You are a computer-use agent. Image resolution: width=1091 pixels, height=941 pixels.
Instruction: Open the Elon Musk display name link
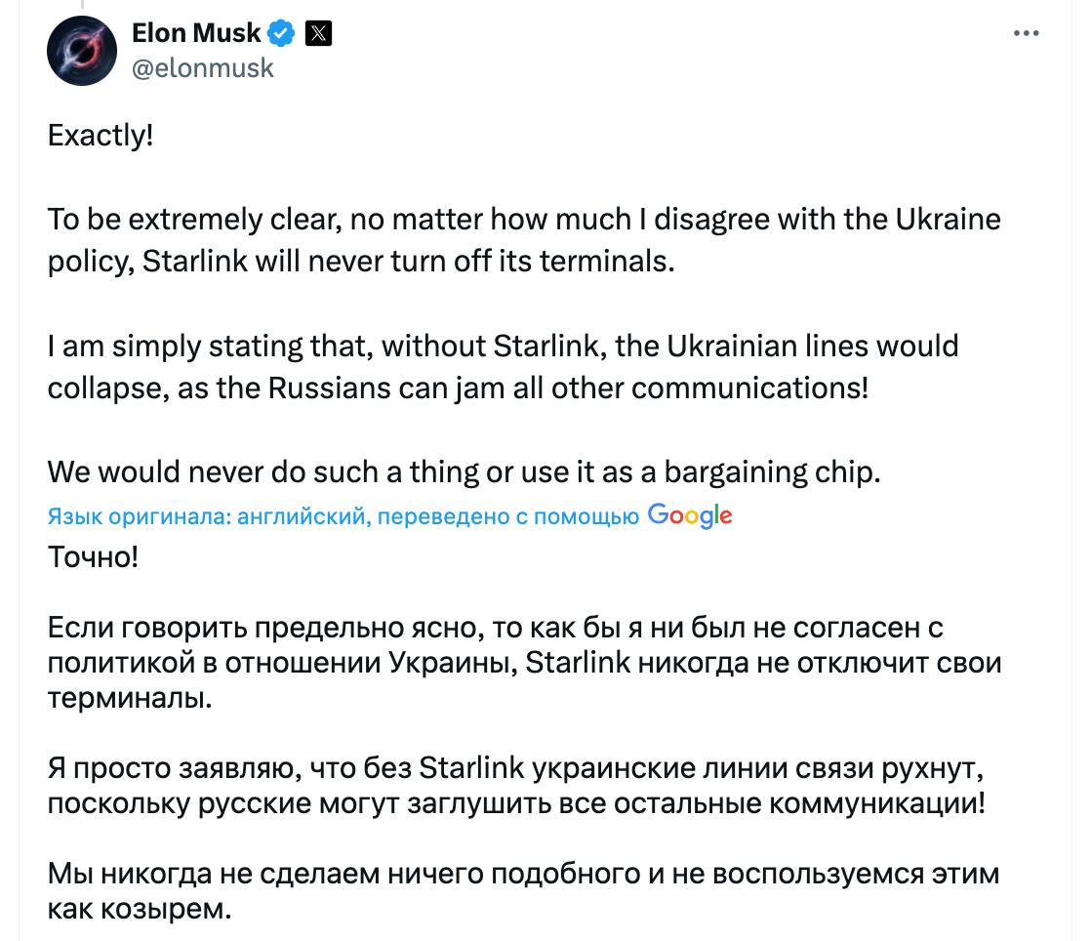(196, 33)
